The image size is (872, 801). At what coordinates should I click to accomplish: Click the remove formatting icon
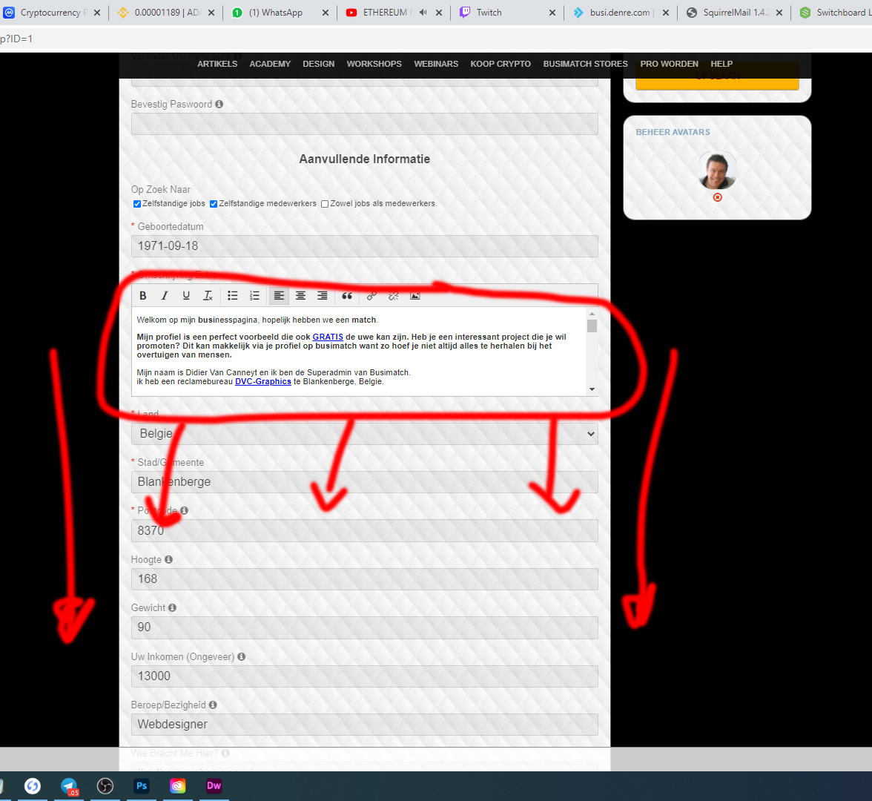(x=208, y=295)
